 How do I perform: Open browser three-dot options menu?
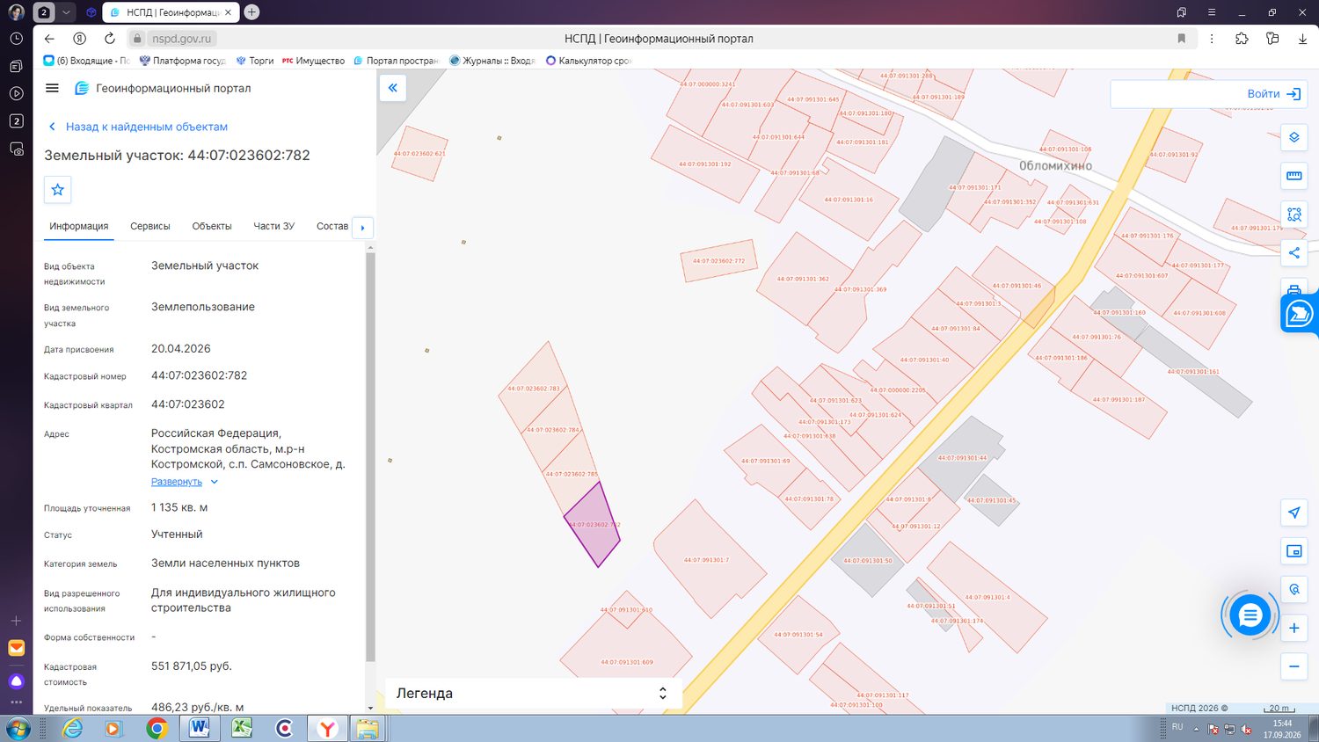point(1212,39)
